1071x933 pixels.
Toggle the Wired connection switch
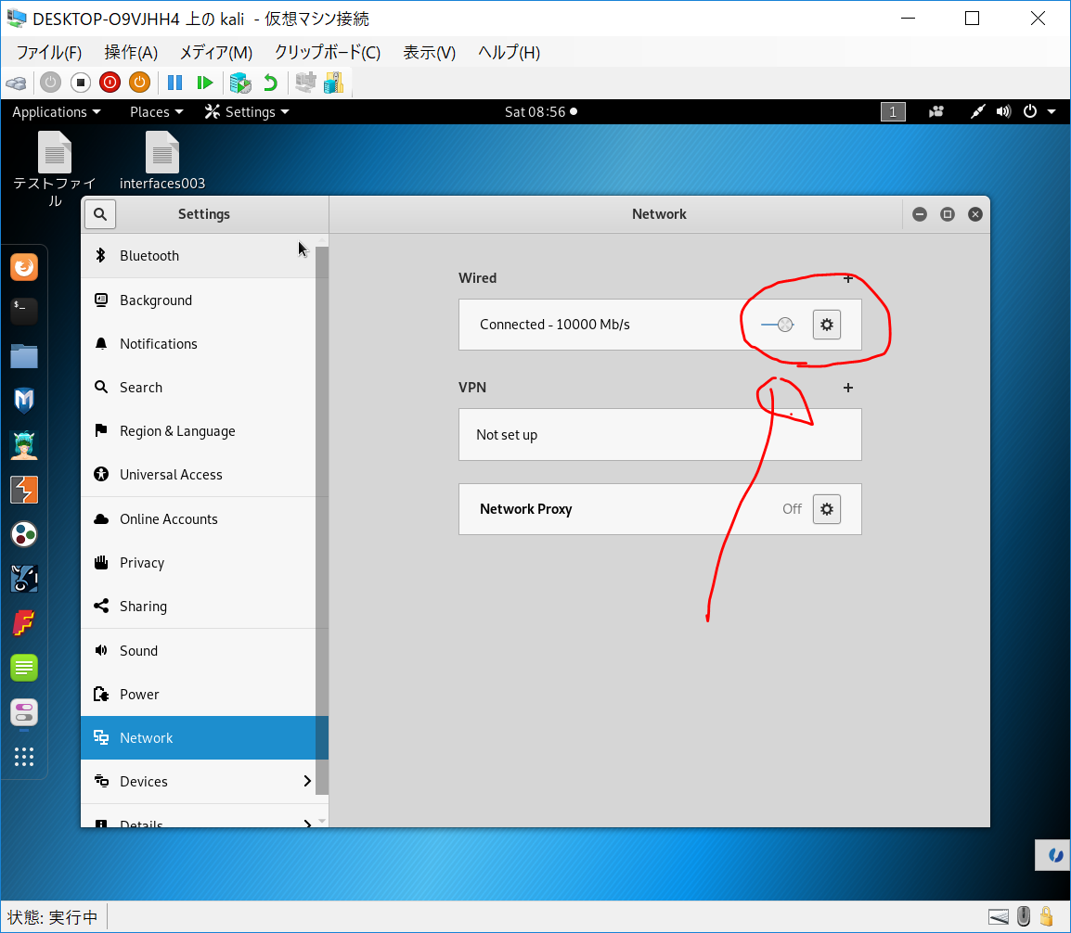(x=778, y=325)
